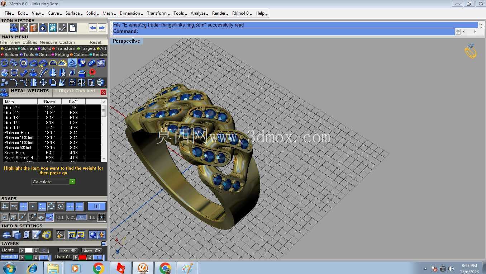Open the Solid menu in the top menu bar
486x274 pixels.
[x=92, y=13]
